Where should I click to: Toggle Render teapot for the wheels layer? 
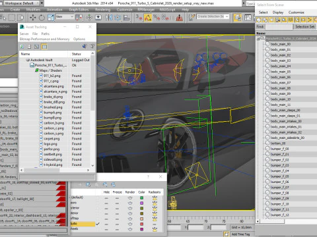coord(130,229)
